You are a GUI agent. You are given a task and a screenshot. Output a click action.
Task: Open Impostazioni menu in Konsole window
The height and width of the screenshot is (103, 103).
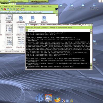point(62,28)
